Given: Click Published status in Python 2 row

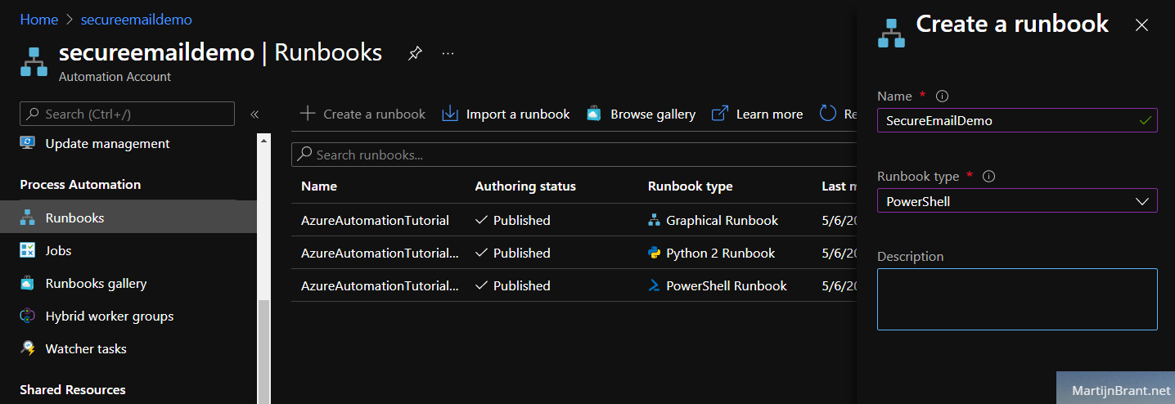Looking at the screenshot, I should tap(513, 253).
